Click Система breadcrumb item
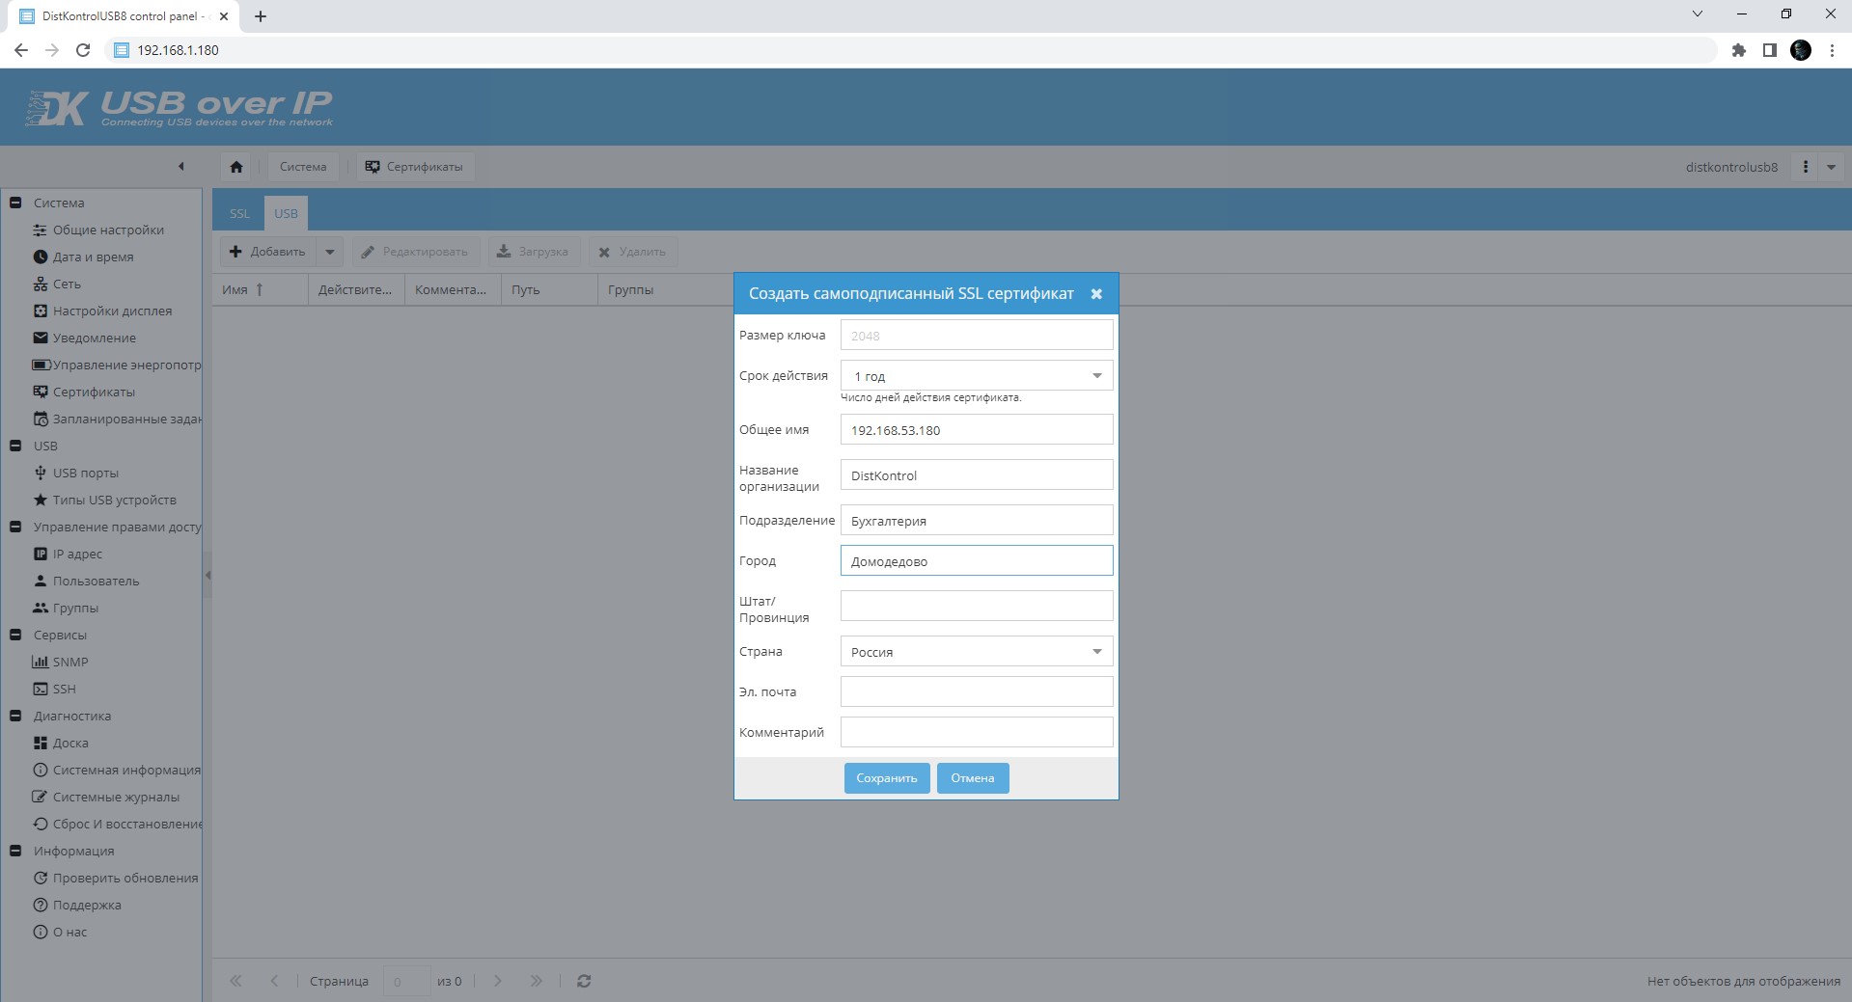Viewport: 1852px width, 1002px height. tap(303, 167)
